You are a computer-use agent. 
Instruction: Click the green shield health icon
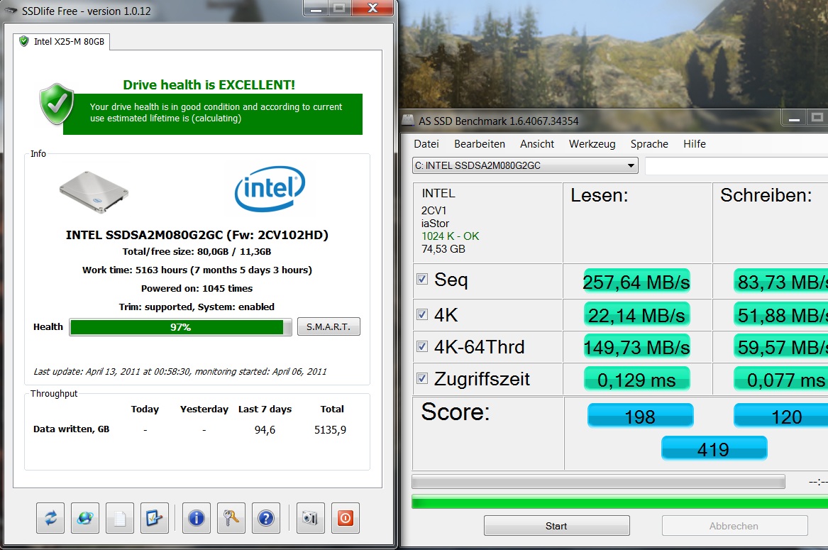click(57, 104)
